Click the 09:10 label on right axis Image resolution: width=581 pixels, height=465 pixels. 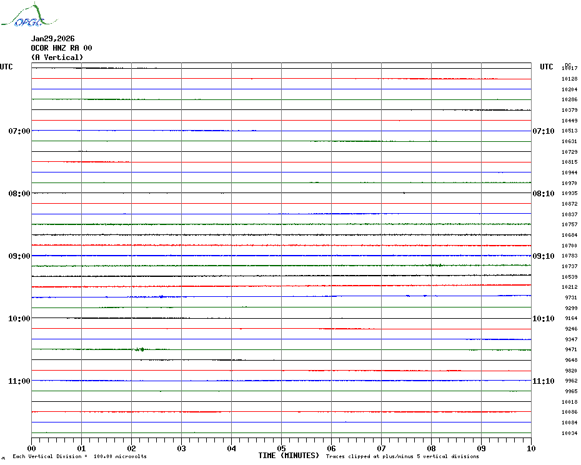(x=543, y=256)
